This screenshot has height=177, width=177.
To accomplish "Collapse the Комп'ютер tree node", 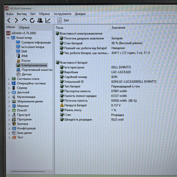I will [x=8, y=38].
